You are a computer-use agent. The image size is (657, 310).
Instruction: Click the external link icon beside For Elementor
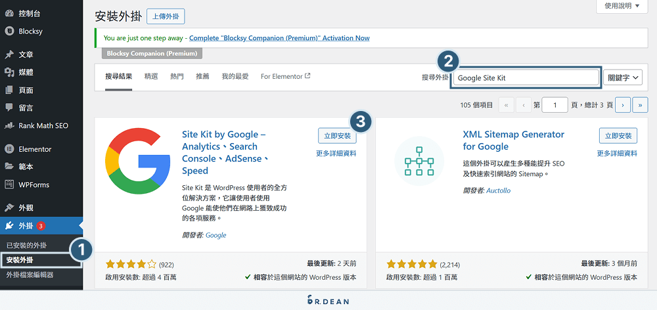tap(307, 76)
